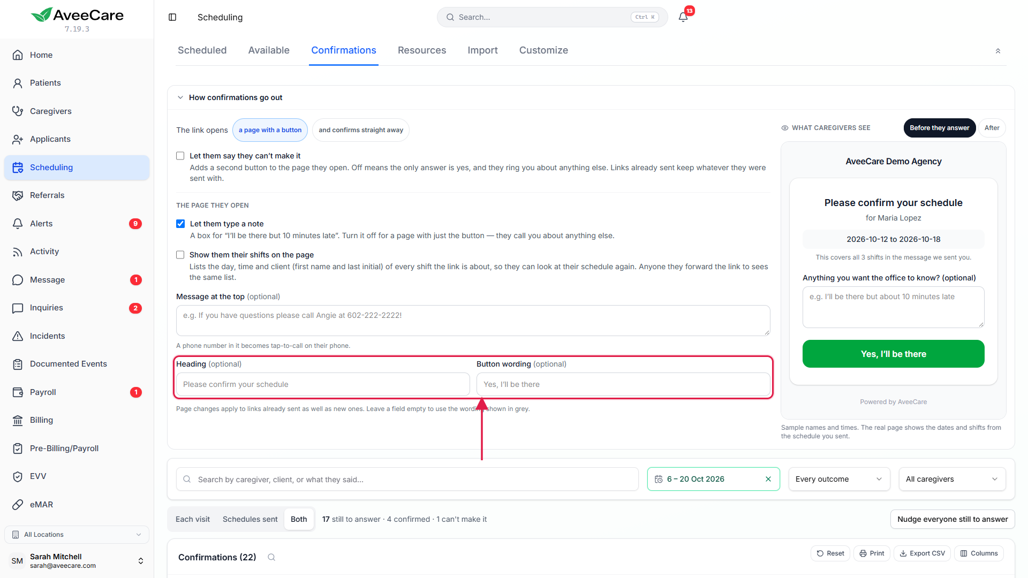Screen dimensions: 1028x578
Task: Click the Print button
Action: point(872,553)
